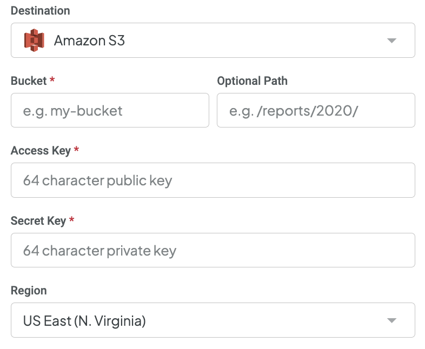Viewport: 425px width, 349px height.
Task: Open the Destination dropdown arrow
Action: click(x=391, y=41)
